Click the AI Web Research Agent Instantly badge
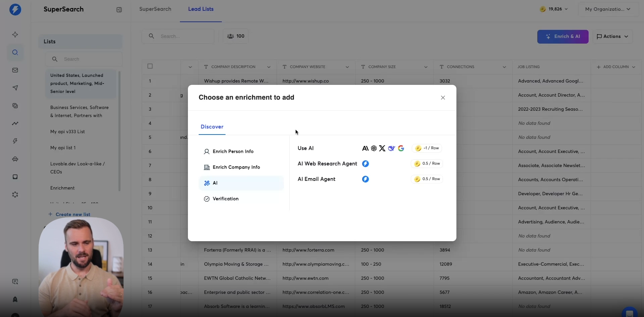The height and width of the screenshot is (317, 644). 365,164
